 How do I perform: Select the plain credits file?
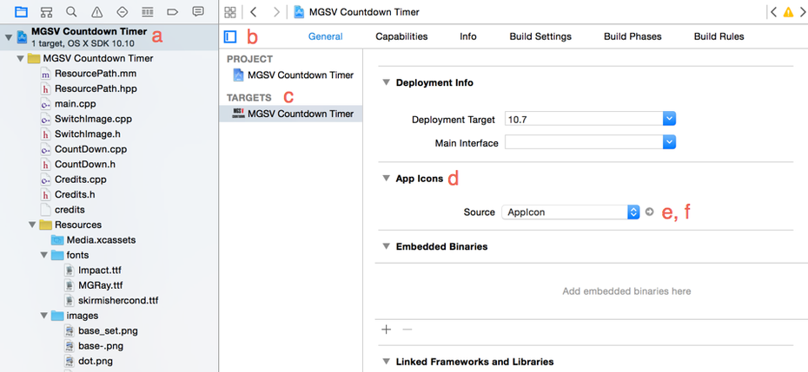[x=70, y=209]
